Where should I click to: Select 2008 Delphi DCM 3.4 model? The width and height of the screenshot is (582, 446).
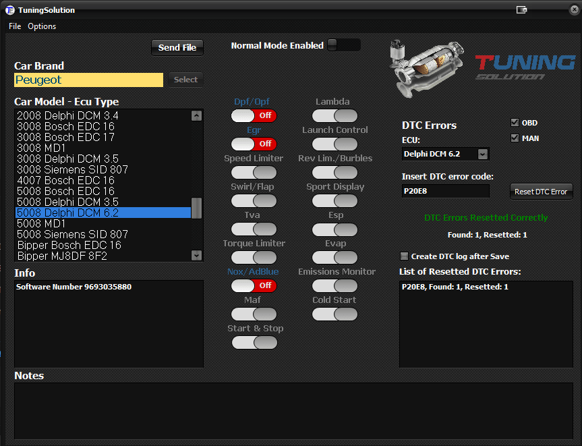pos(103,116)
